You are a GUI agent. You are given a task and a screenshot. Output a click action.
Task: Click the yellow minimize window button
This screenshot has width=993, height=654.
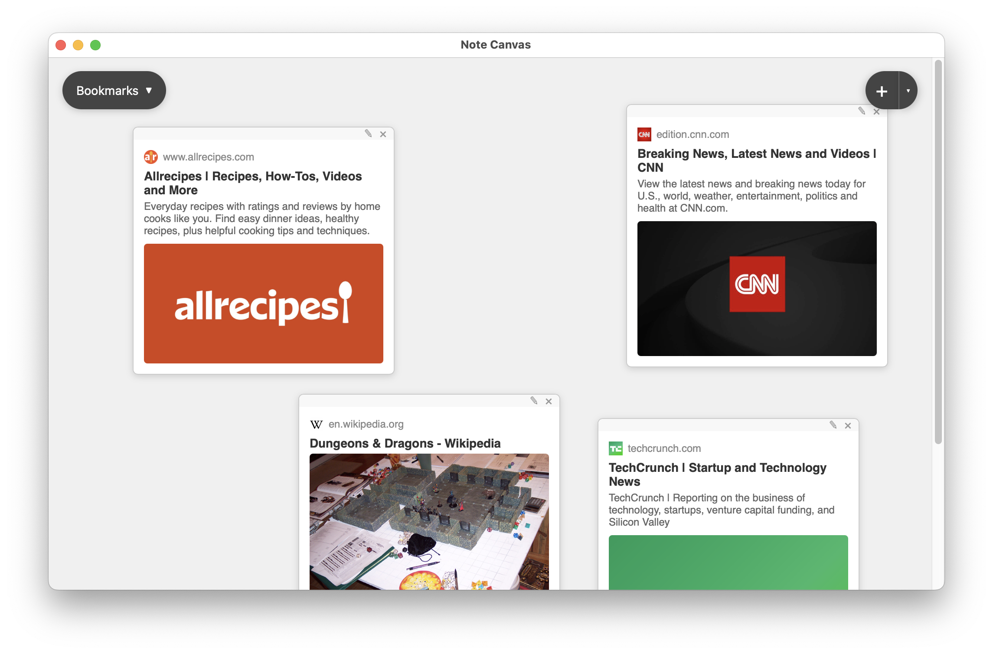pos(78,45)
